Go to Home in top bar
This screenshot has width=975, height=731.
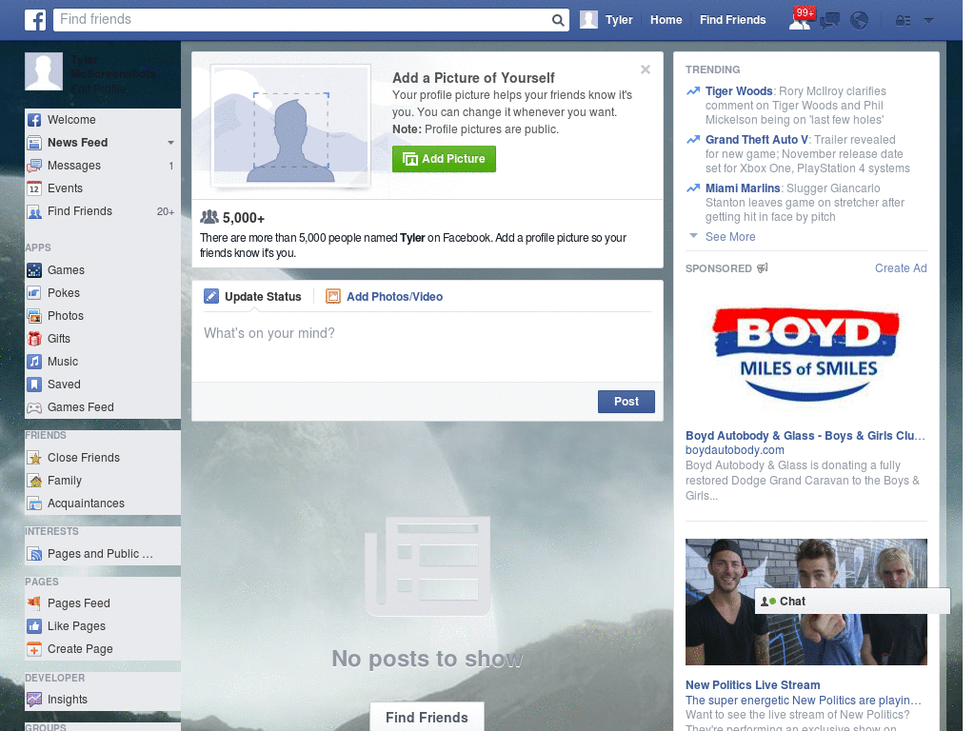tap(666, 20)
